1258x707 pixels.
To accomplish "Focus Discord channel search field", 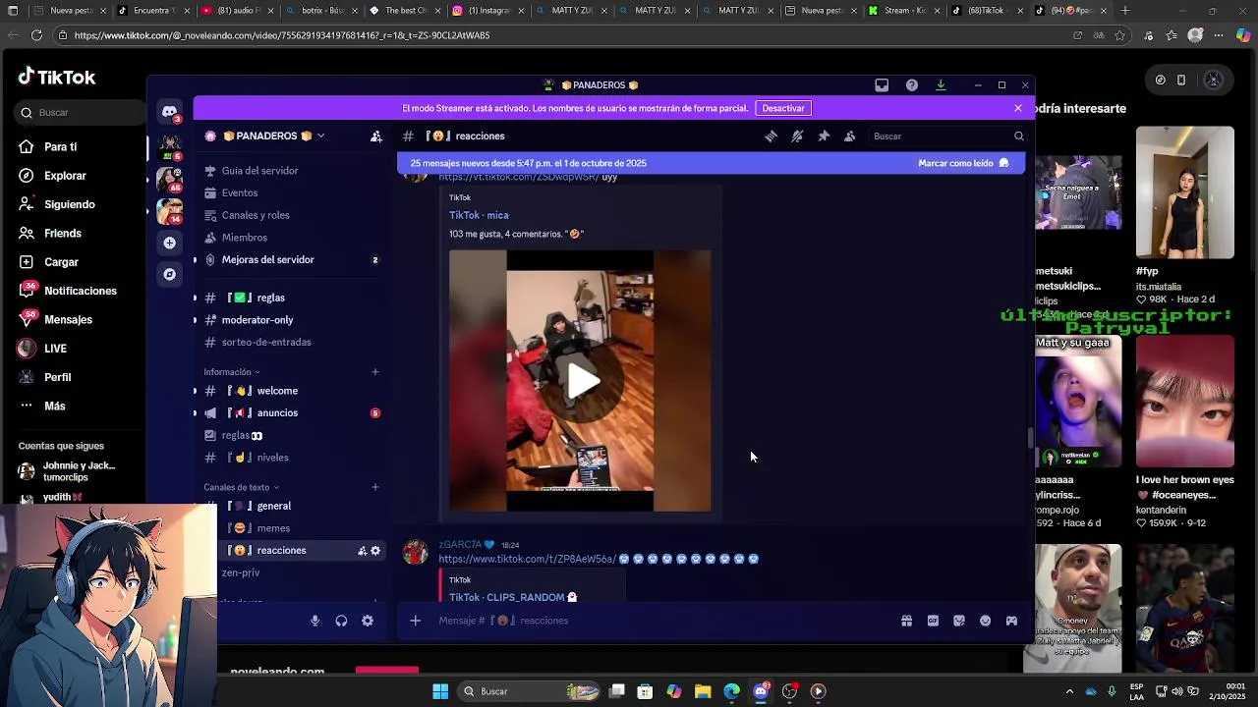I will coord(948,136).
